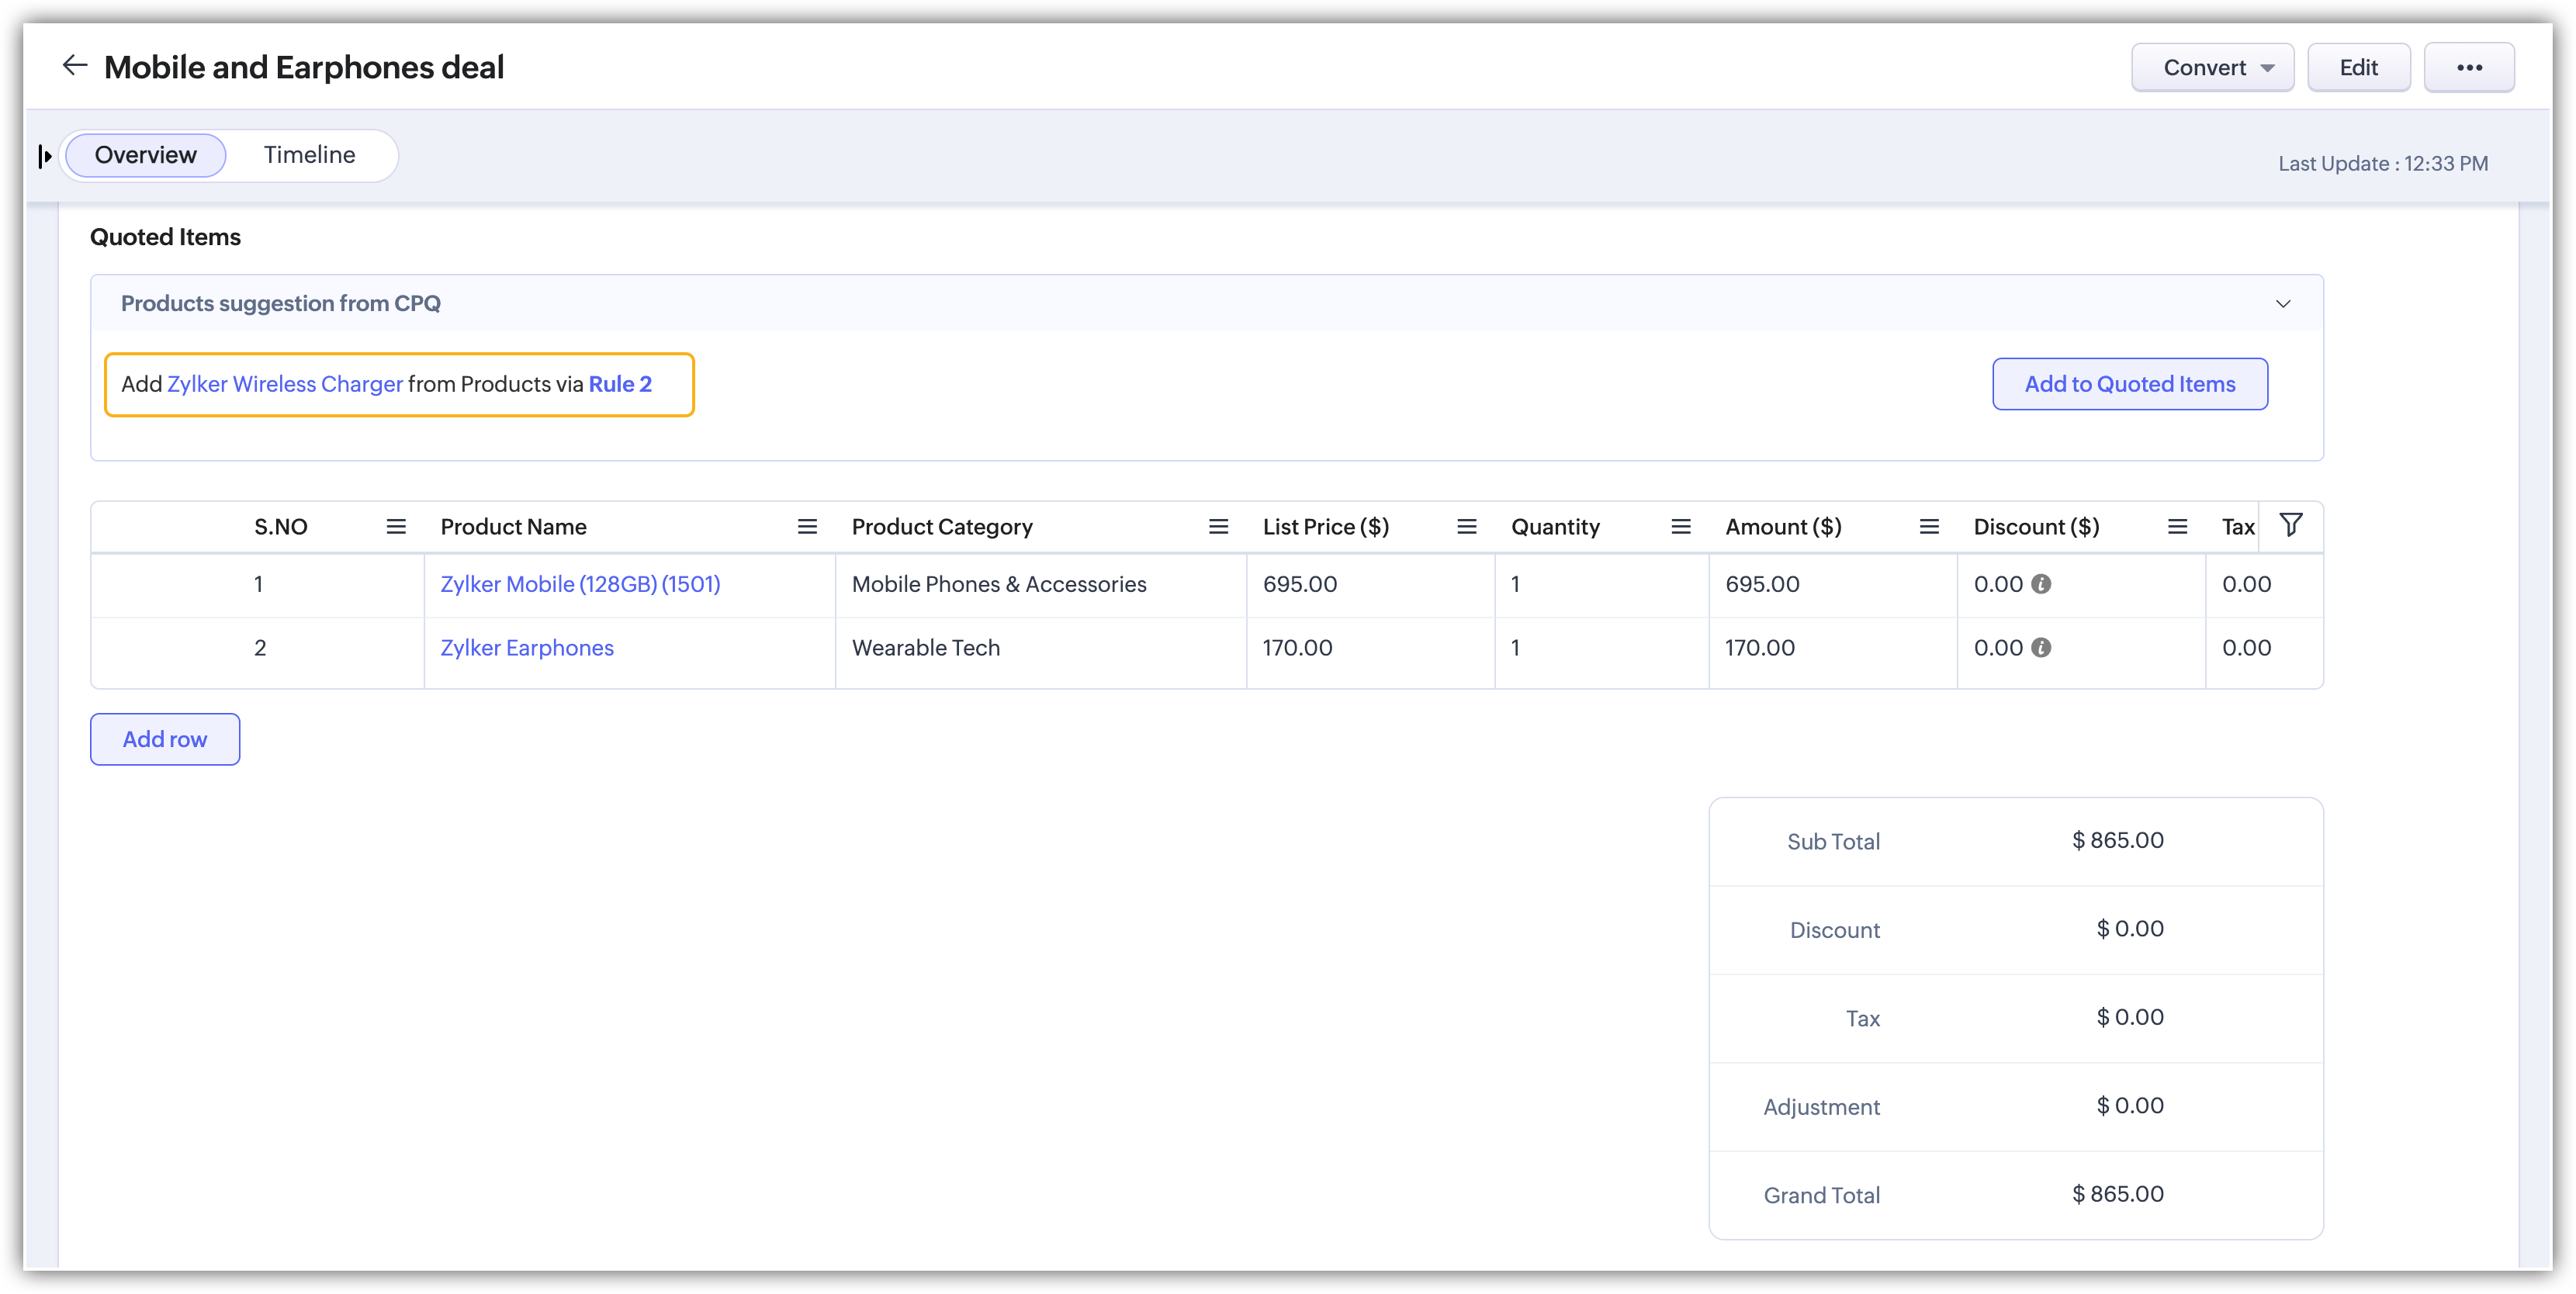
Task: Open Product Name column menu icon
Action: pos(807,527)
